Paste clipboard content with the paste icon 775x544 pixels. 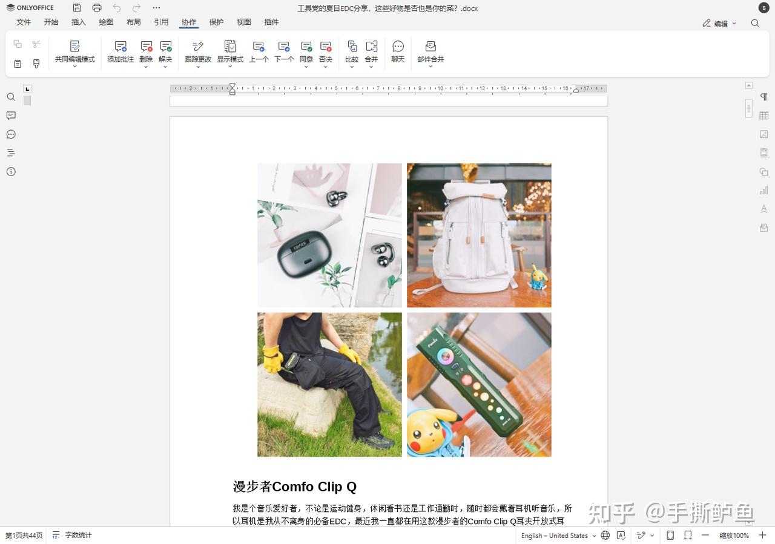point(18,64)
